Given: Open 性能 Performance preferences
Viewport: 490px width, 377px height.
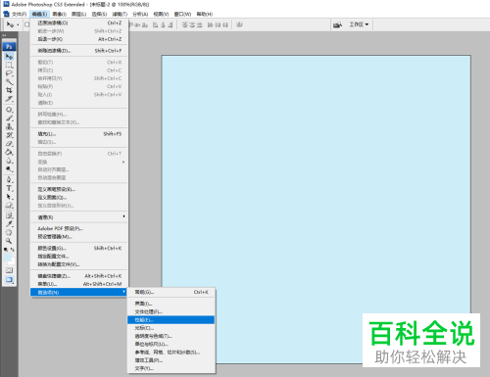Looking at the screenshot, I should click(171, 320).
